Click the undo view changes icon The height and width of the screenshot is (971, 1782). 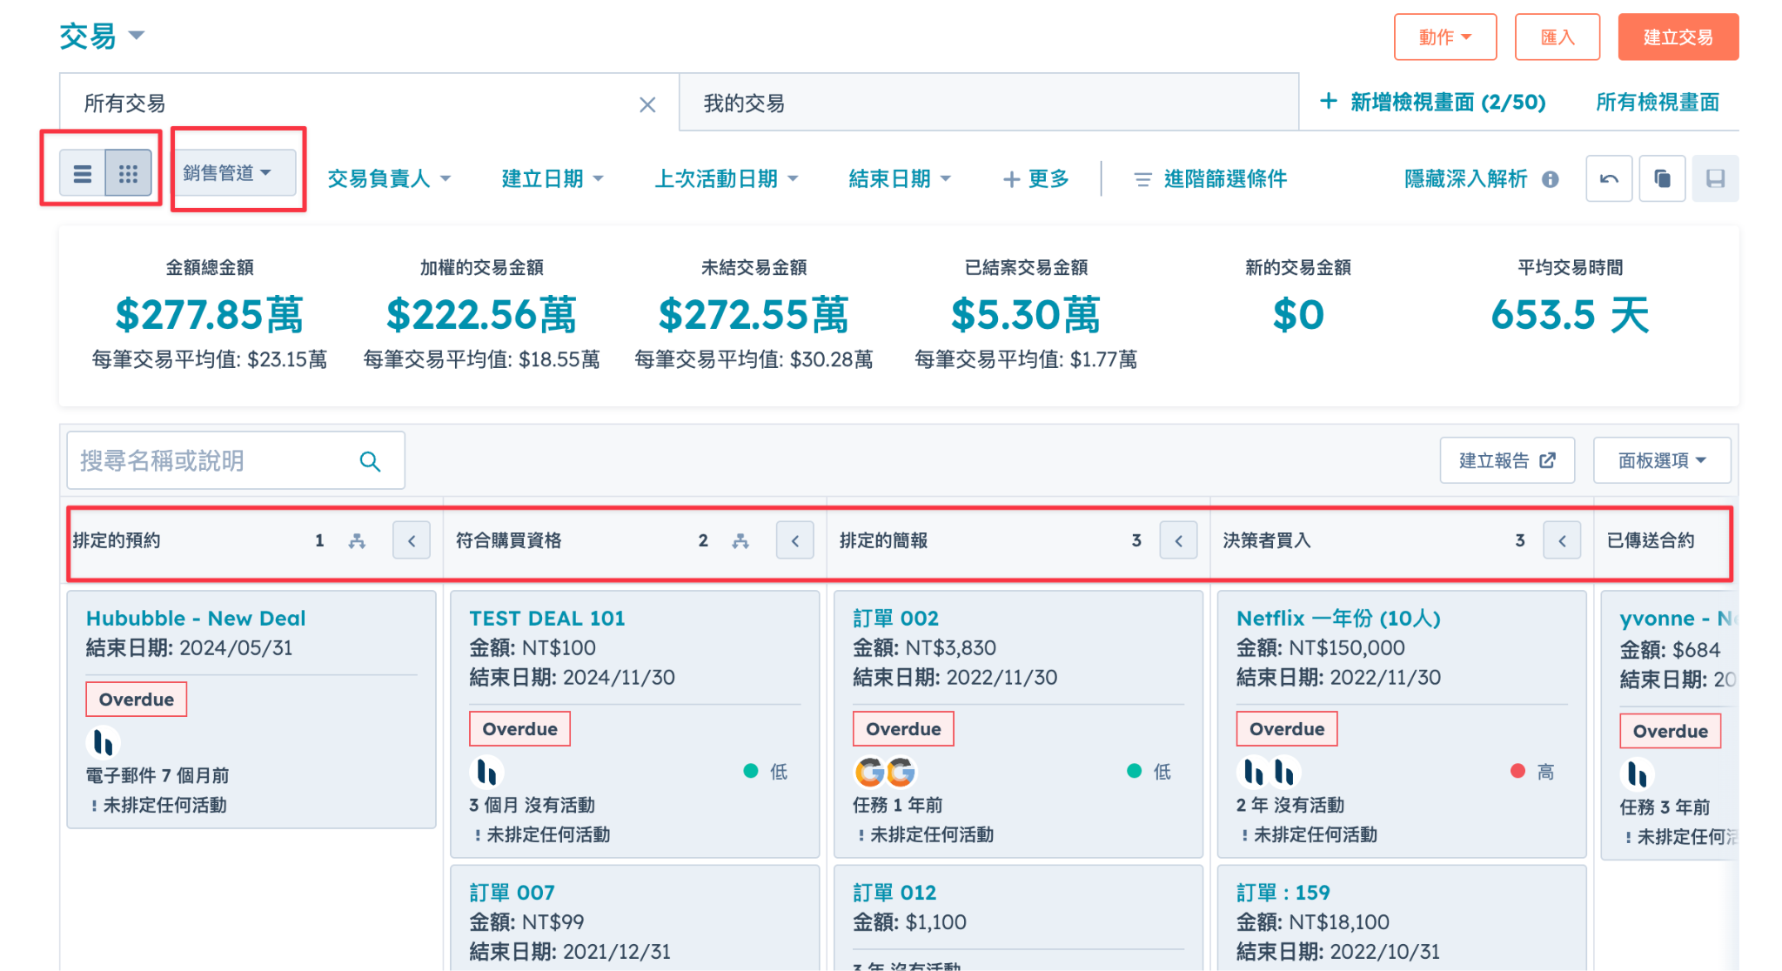click(1608, 178)
